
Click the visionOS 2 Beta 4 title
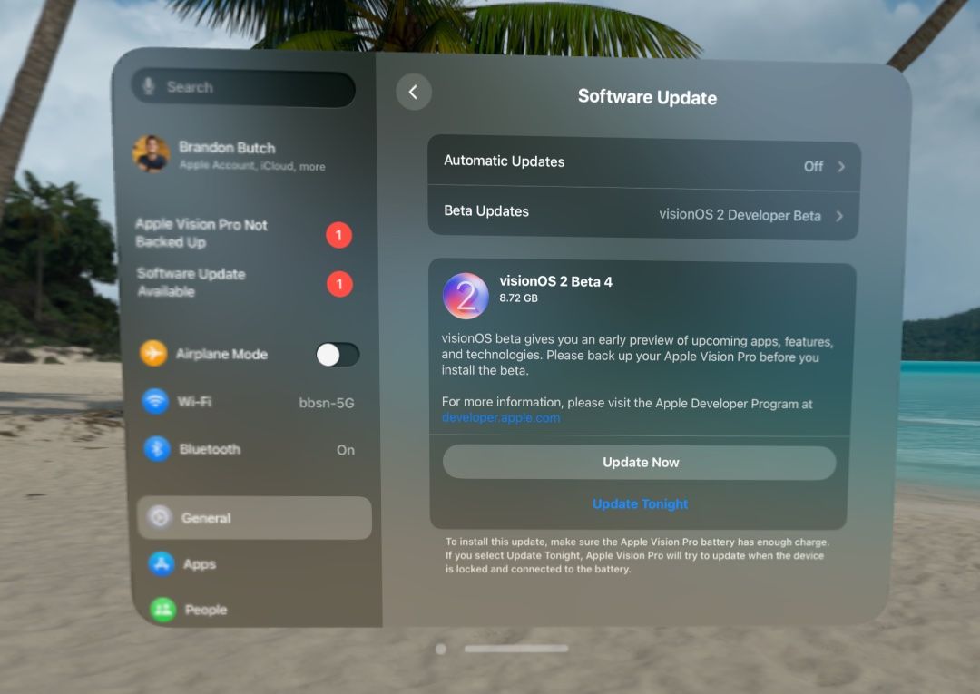(555, 281)
